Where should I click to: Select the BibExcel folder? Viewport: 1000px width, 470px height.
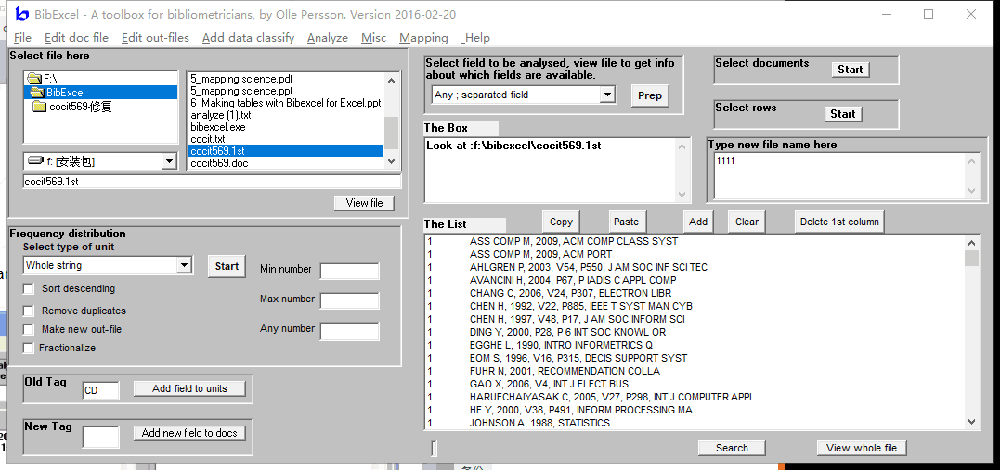tap(100, 93)
